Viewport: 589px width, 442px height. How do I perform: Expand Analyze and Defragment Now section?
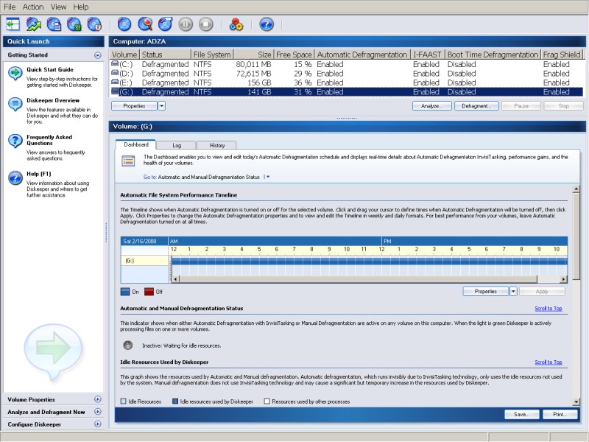(x=98, y=412)
